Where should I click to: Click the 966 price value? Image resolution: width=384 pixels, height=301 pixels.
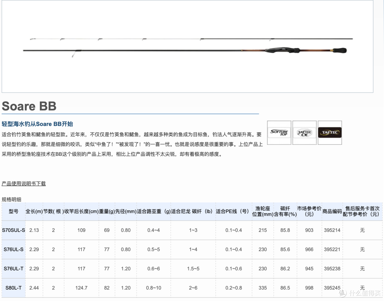pos(309,249)
